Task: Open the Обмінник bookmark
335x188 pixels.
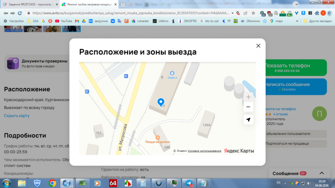Action: tap(250, 21)
